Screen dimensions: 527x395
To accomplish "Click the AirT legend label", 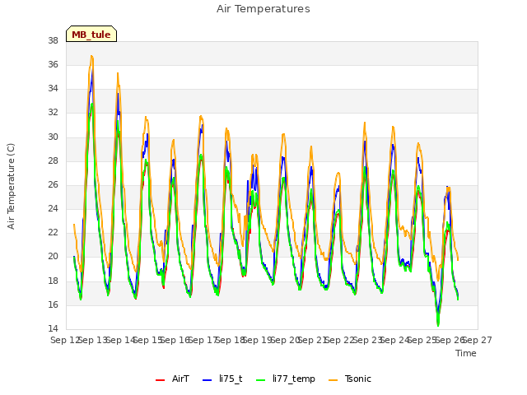I will (x=180, y=379).
